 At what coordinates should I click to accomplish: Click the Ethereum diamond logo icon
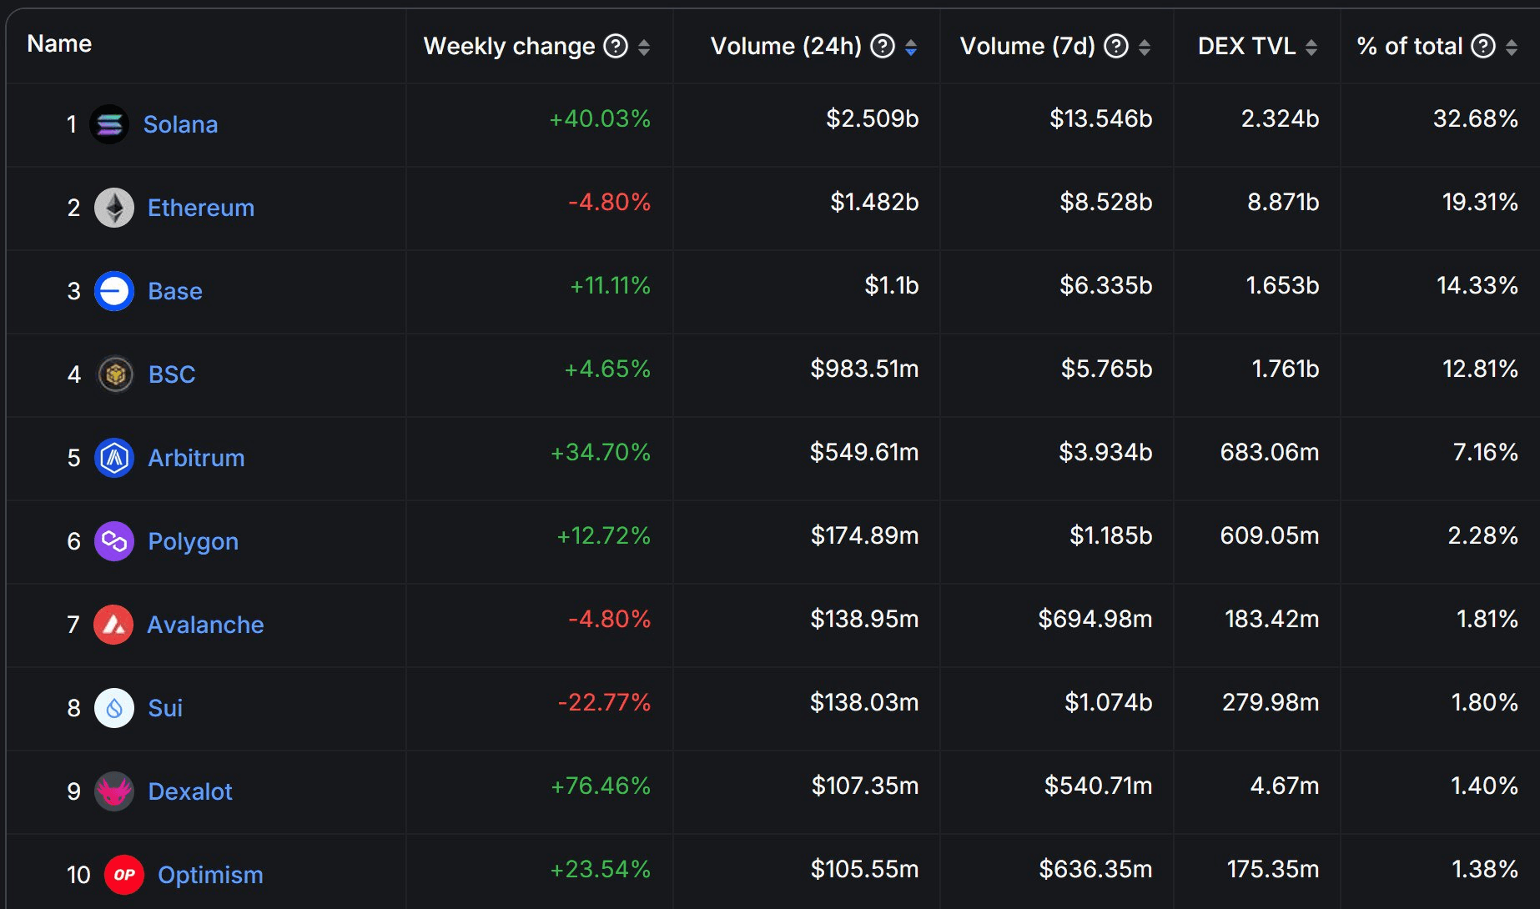(x=114, y=208)
